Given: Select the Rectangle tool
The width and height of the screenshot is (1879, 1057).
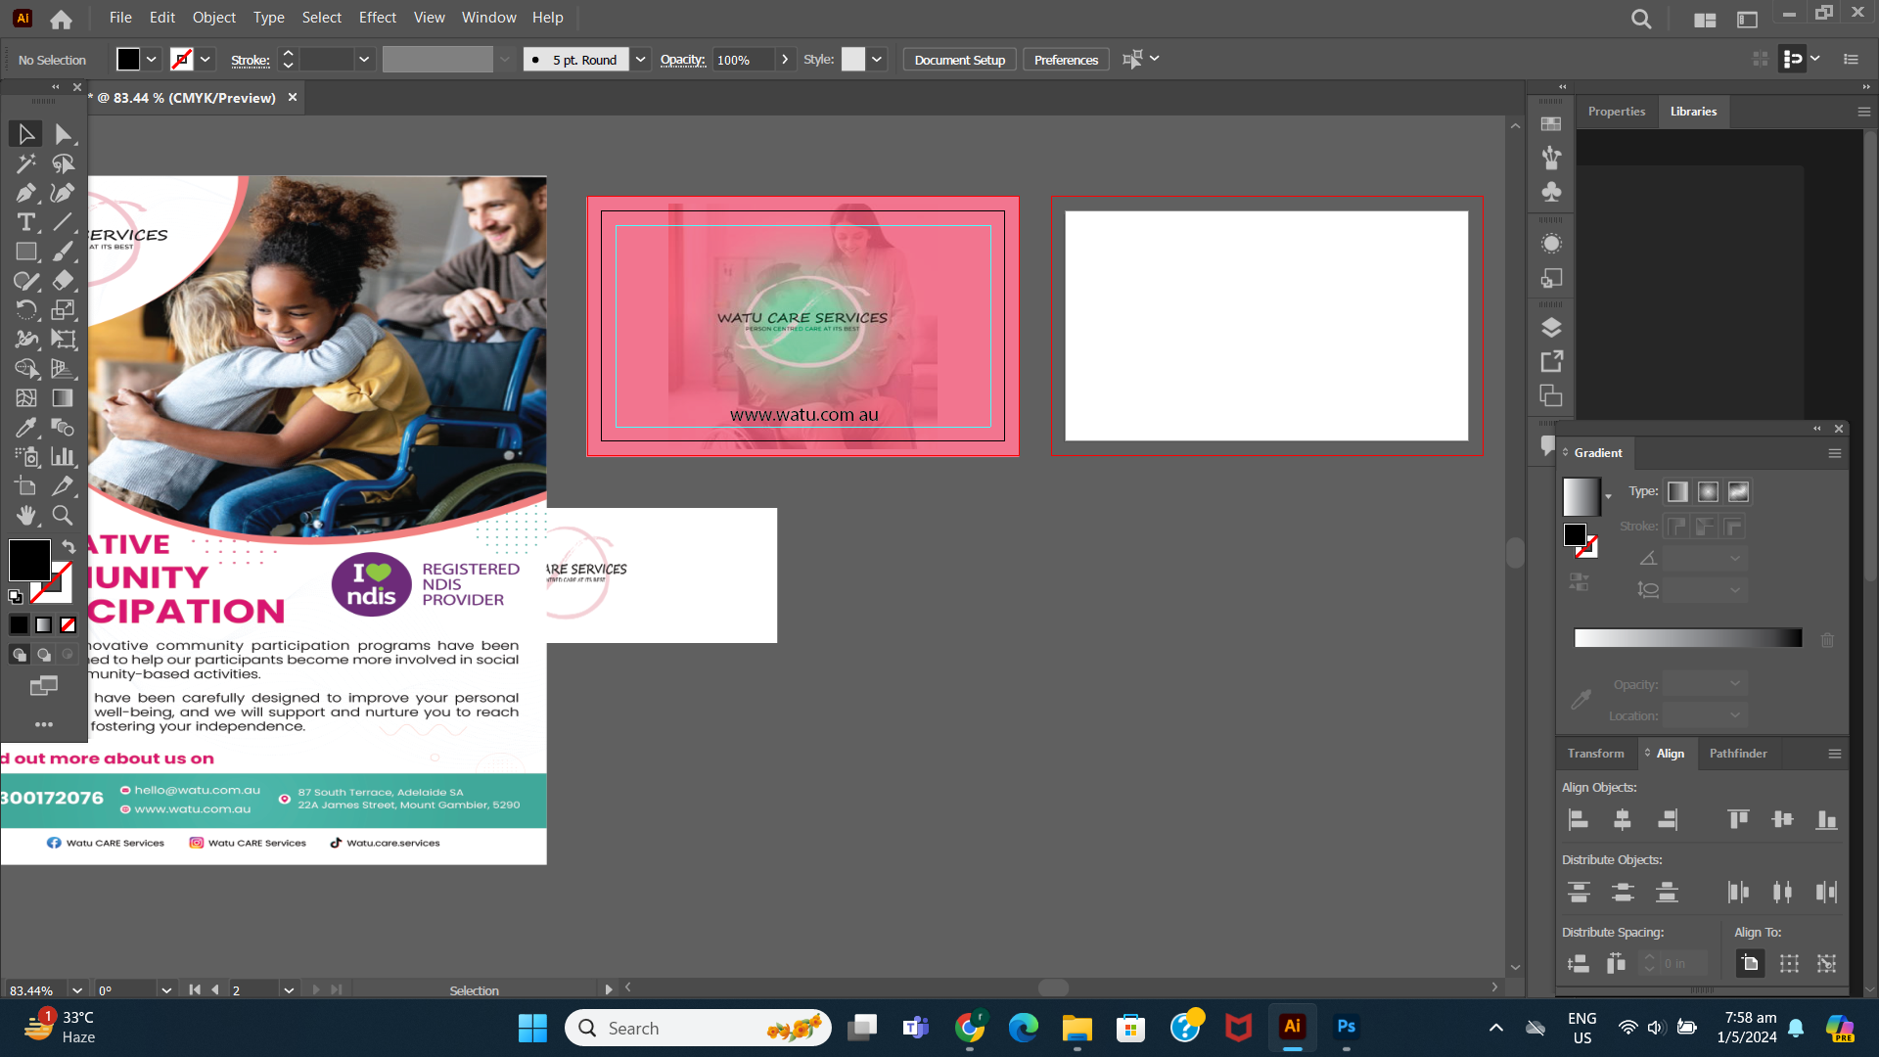Looking at the screenshot, I should (24, 252).
